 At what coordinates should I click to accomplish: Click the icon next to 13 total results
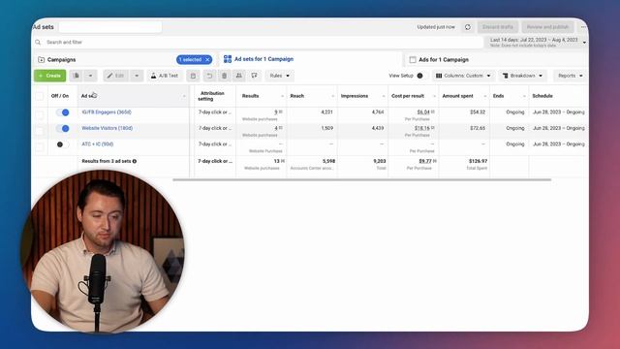[x=283, y=161]
